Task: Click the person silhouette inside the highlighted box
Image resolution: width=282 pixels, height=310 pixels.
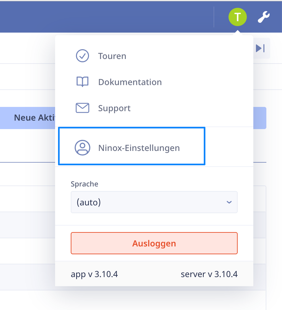Action: click(82, 148)
